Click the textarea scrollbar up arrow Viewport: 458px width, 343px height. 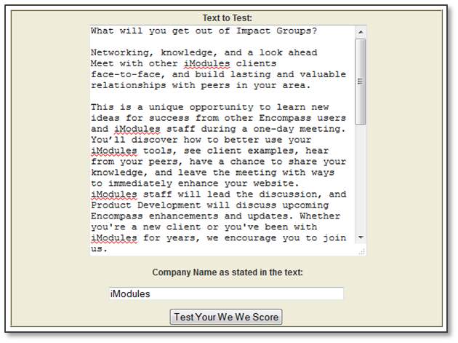tap(361, 31)
